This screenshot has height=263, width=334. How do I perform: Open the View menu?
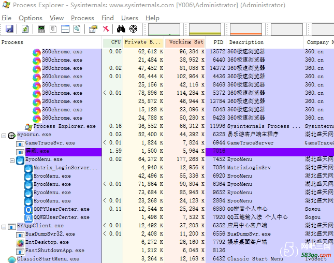56,18
